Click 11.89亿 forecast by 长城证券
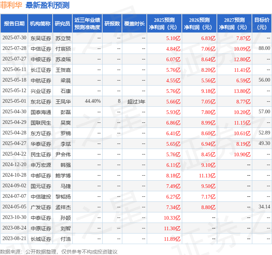The image size is (272, 255). click(172, 239)
